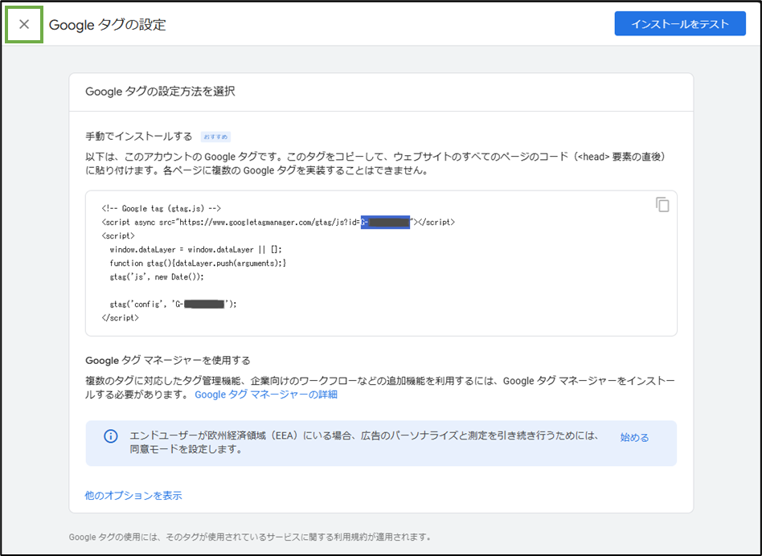Click the Google タグ マネージャーを使用する heading

(168, 360)
